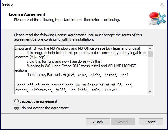Choose "I do not accept the agreement" option
The width and height of the screenshot is (168, 130).
[x=16, y=108]
